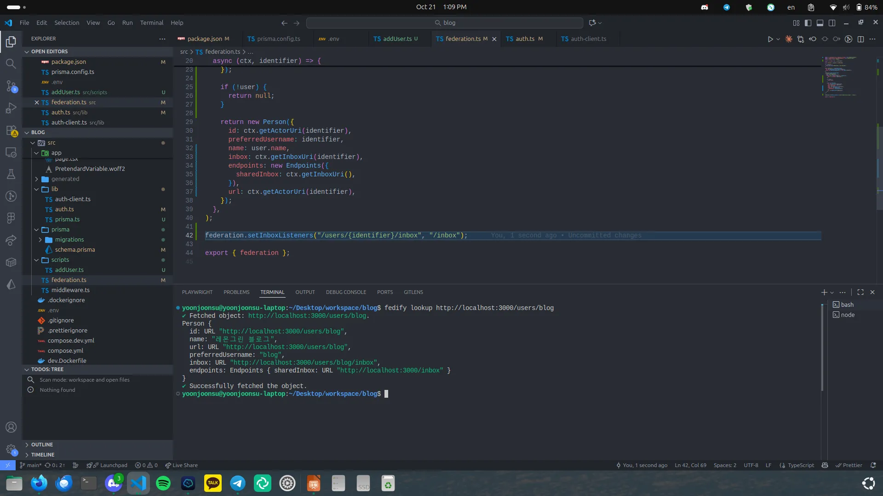This screenshot has width=883, height=496.
Task: Split the editor to the right
Action: (x=860, y=39)
